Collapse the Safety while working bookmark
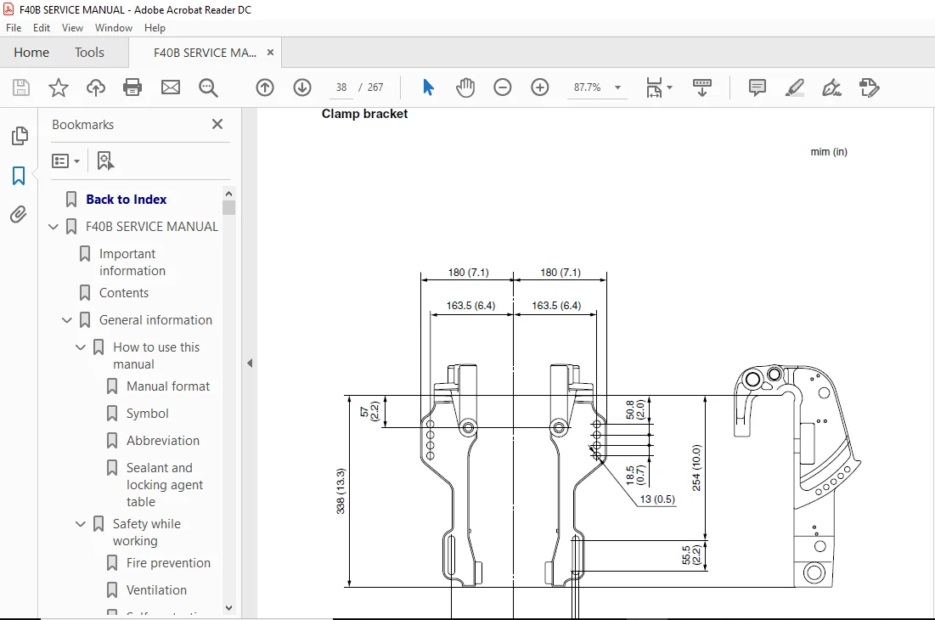Viewport: 935px width, 620px height. (x=81, y=524)
